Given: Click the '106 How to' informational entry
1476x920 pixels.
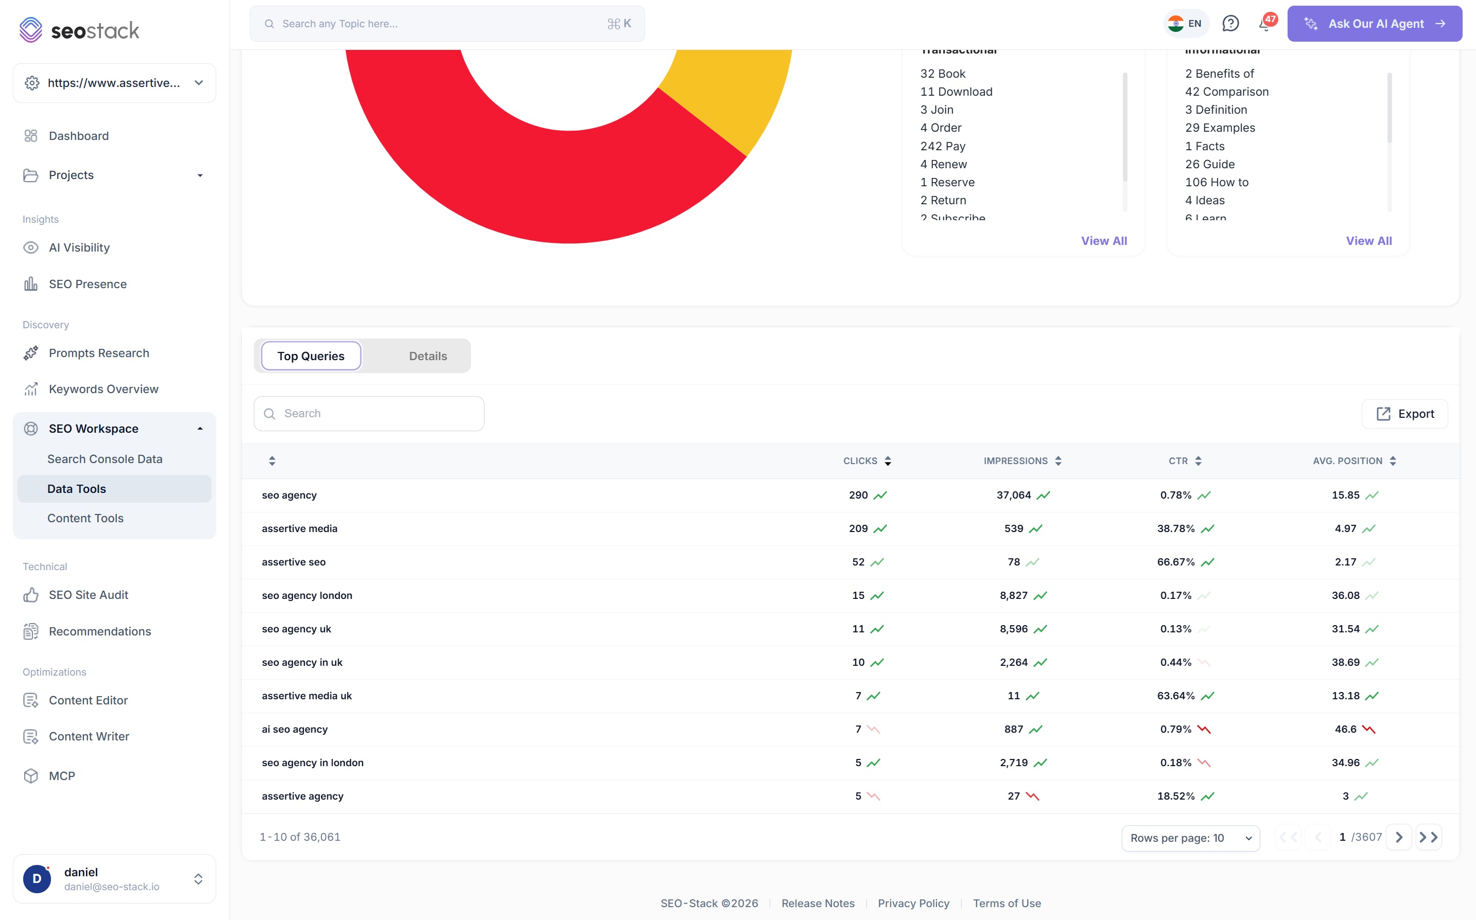Looking at the screenshot, I should click(x=1217, y=182).
